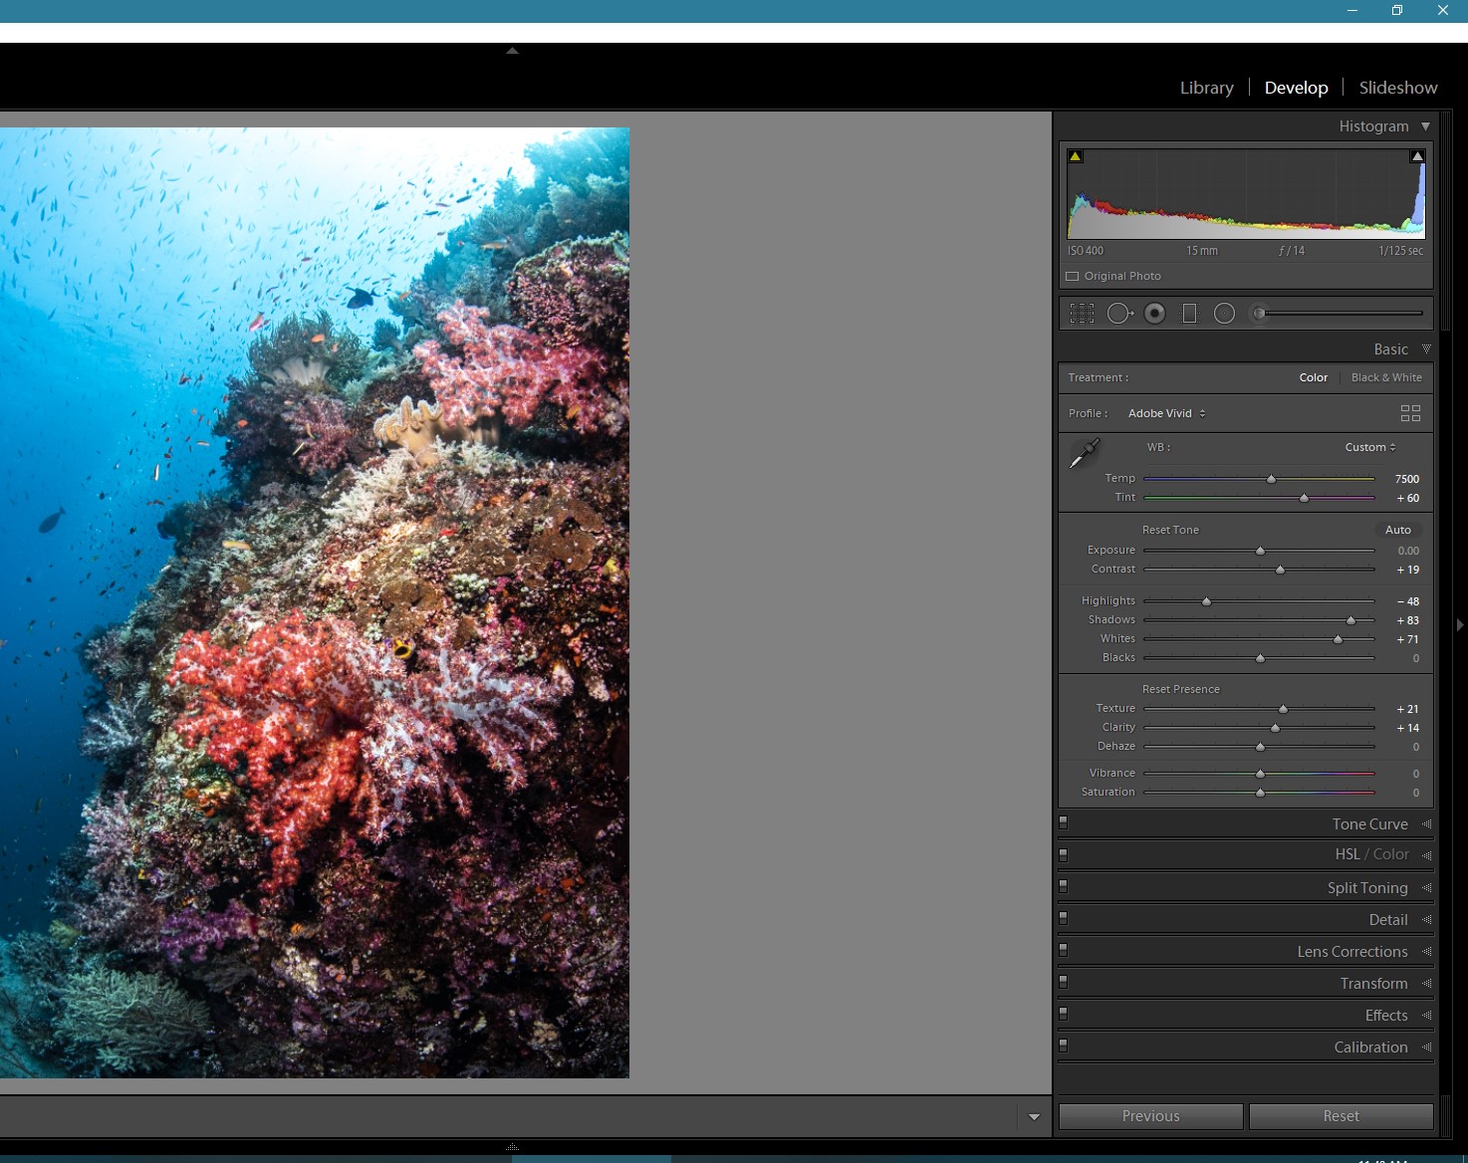This screenshot has height=1163, width=1468.
Task: Switch to the Library module
Action: pyautogui.click(x=1206, y=88)
